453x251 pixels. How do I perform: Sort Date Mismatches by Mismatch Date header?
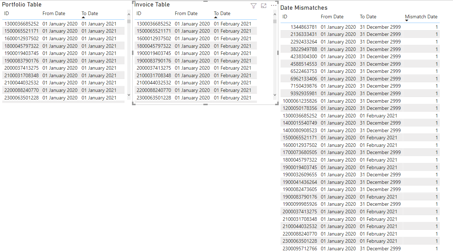click(x=421, y=17)
